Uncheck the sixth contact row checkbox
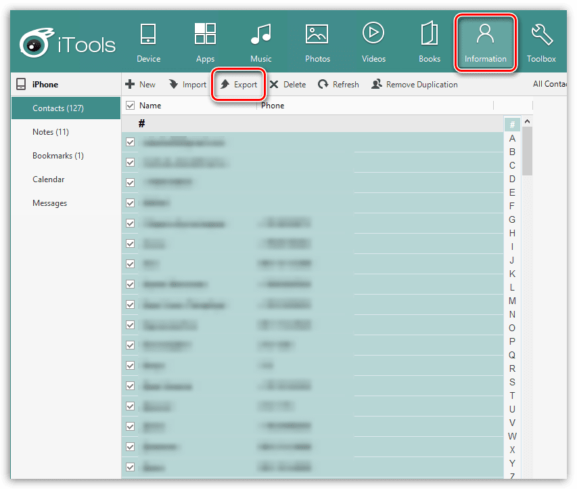Viewport: 577px width, 489px height. 131,243
